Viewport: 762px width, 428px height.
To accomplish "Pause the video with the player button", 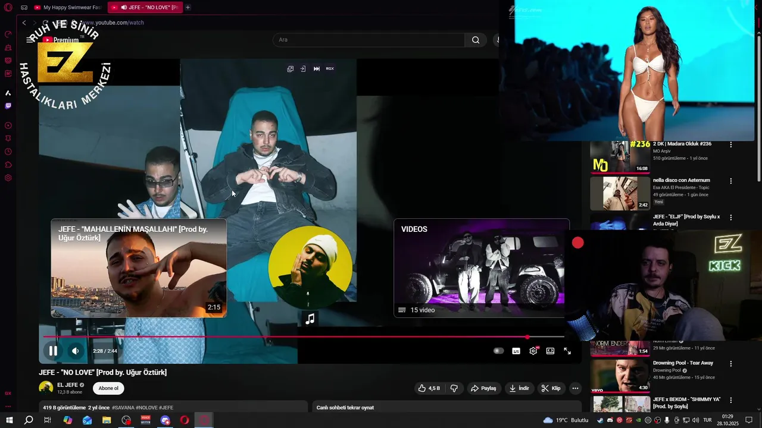I will tap(53, 351).
